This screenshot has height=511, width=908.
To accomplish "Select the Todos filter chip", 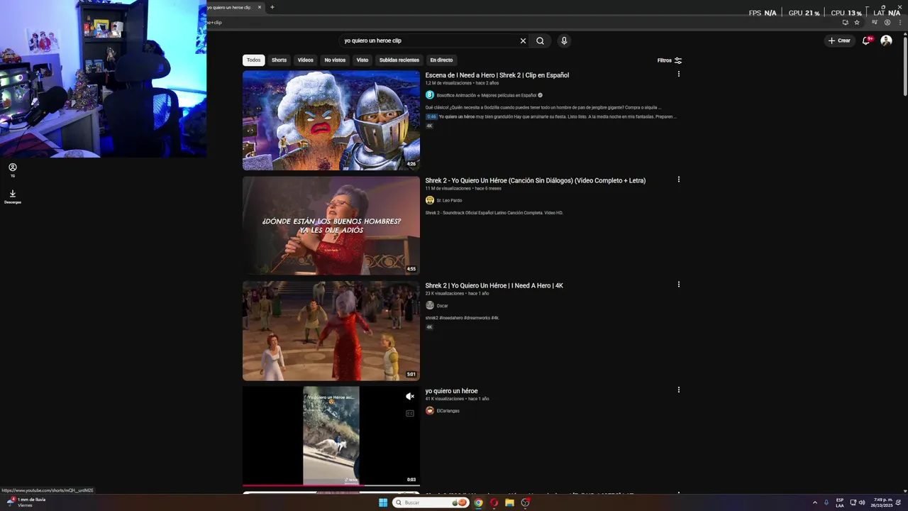I will pos(253,60).
